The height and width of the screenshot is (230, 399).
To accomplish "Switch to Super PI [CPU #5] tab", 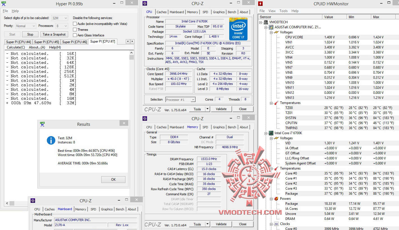I will pos(47,42).
